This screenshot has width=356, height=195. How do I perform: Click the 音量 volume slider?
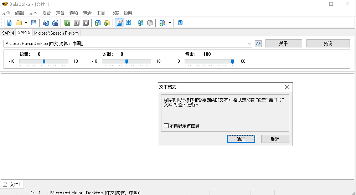[209, 61]
